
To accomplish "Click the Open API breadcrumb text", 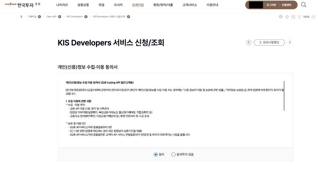I will [x=51, y=17].
